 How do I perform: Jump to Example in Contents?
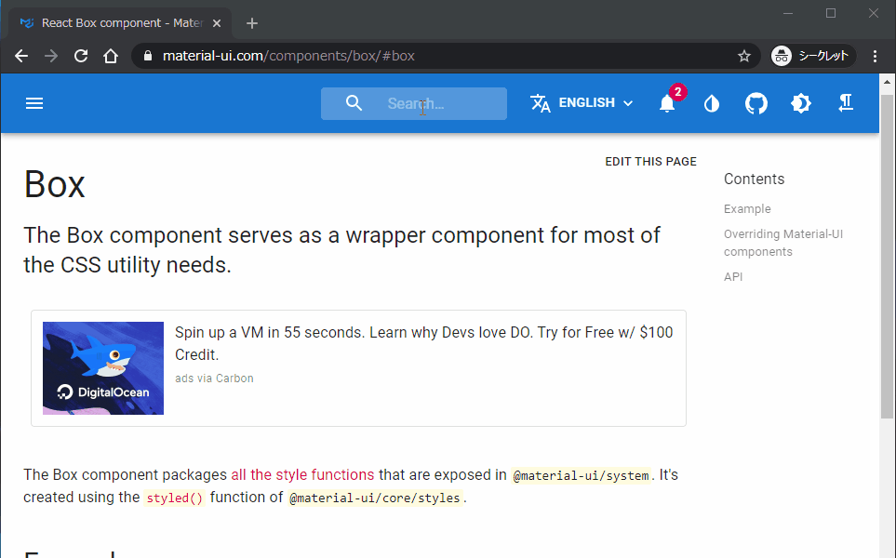(747, 209)
